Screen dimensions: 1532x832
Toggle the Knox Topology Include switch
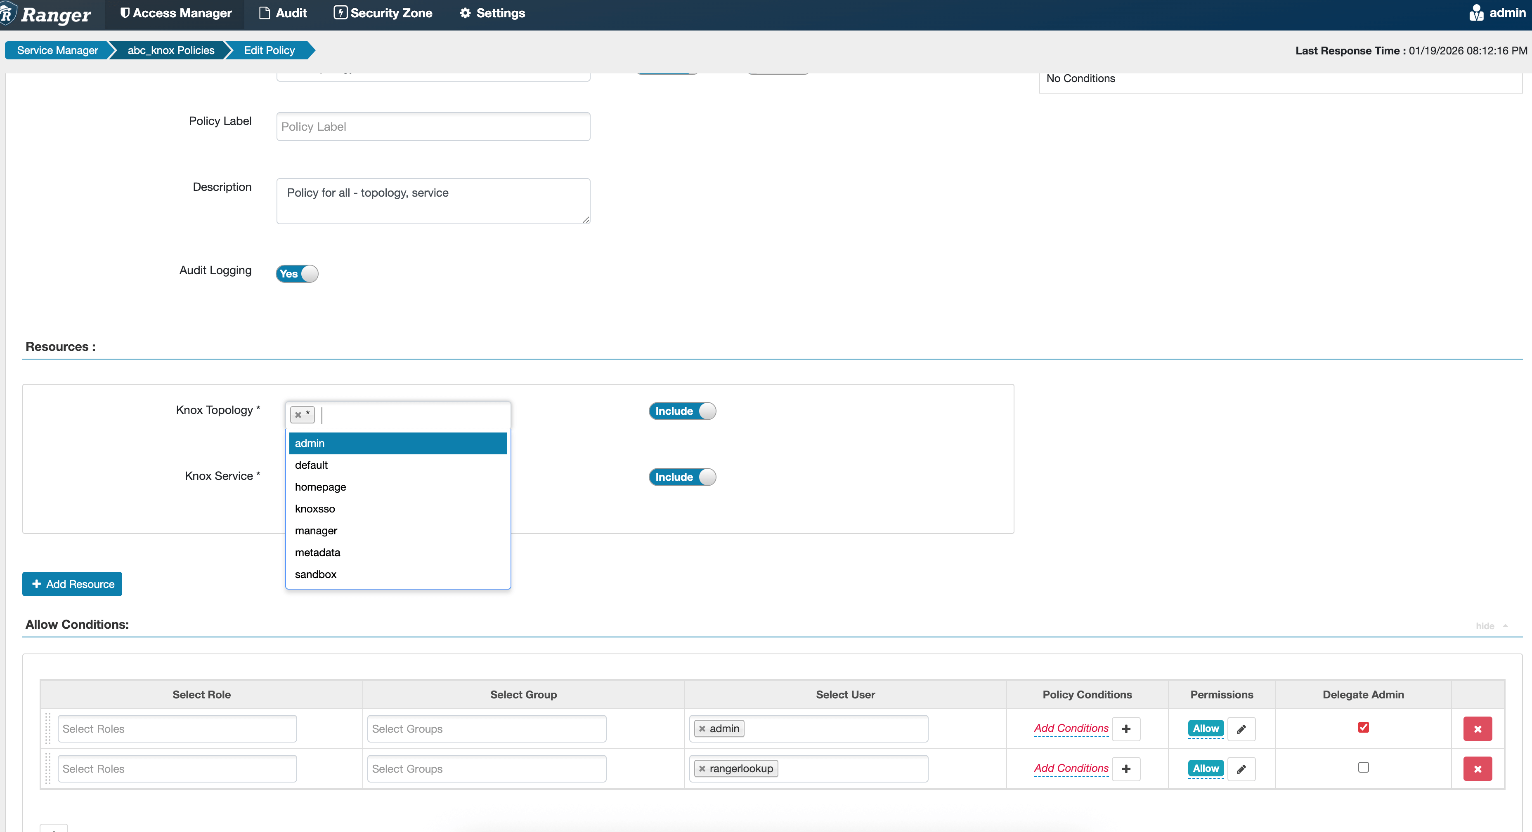[x=682, y=411]
